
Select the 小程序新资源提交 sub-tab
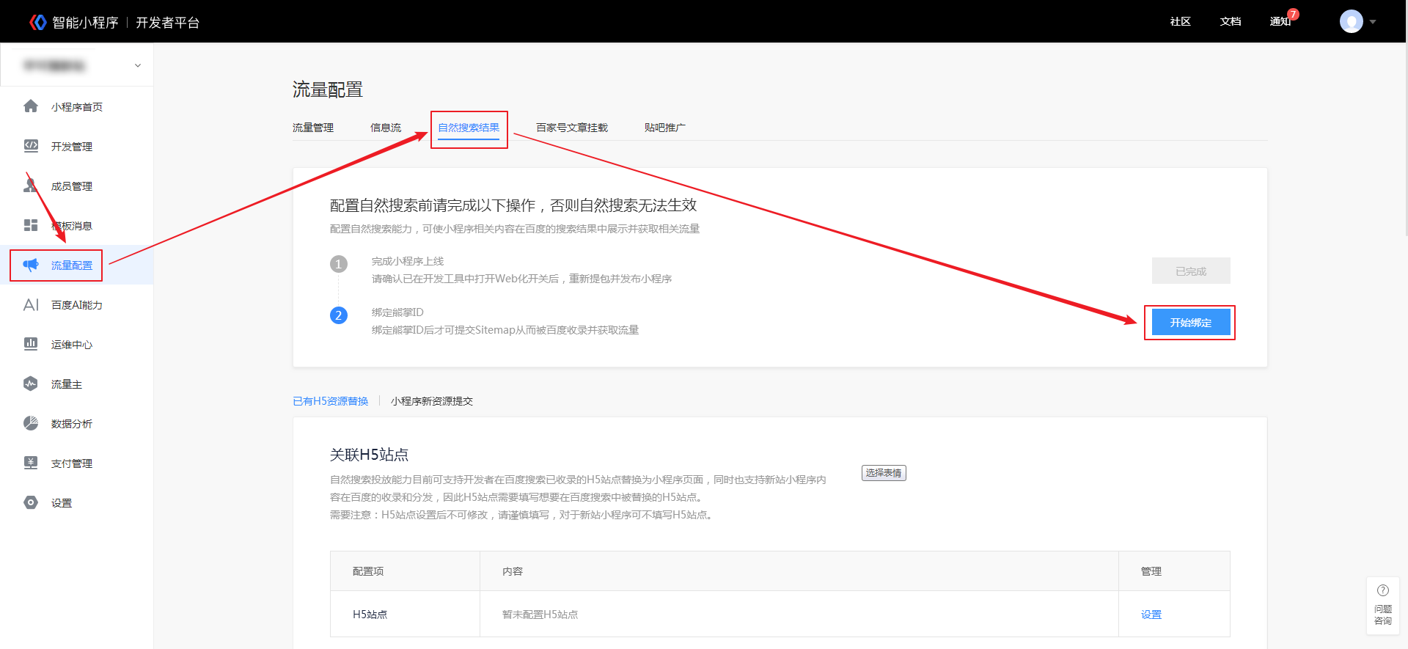[432, 401]
